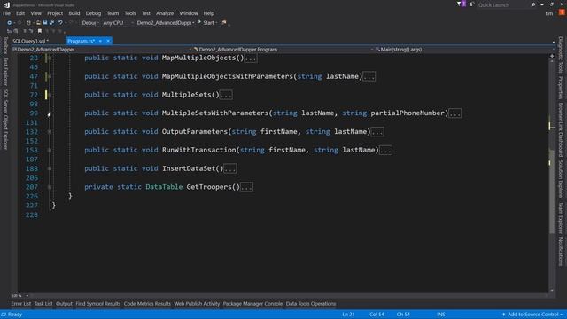The height and width of the screenshot is (319, 567).
Task: Click the Toggle Bookmark toolbar icon
Action: [x=40, y=31]
